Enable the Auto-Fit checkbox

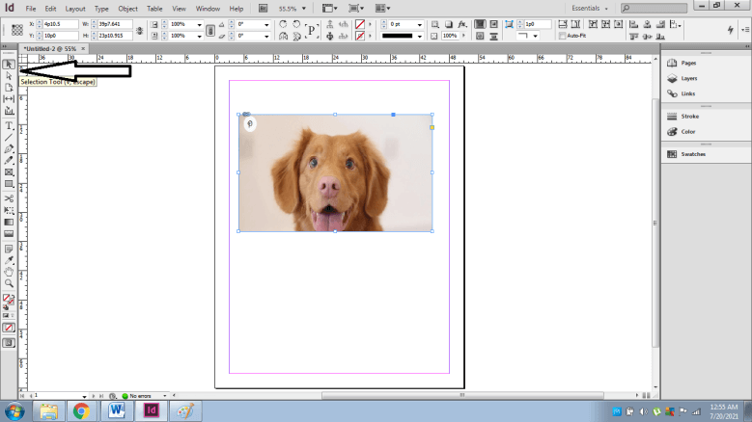562,36
